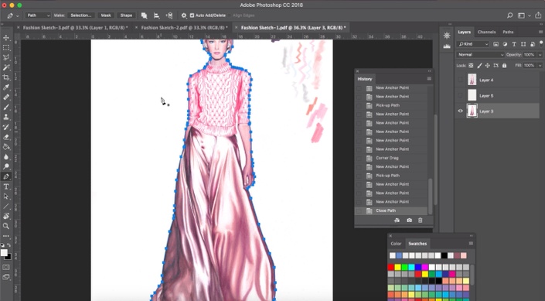The height and width of the screenshot is (301, 545).
Task: Switch to the Channels tab
Action: (486, 32)
